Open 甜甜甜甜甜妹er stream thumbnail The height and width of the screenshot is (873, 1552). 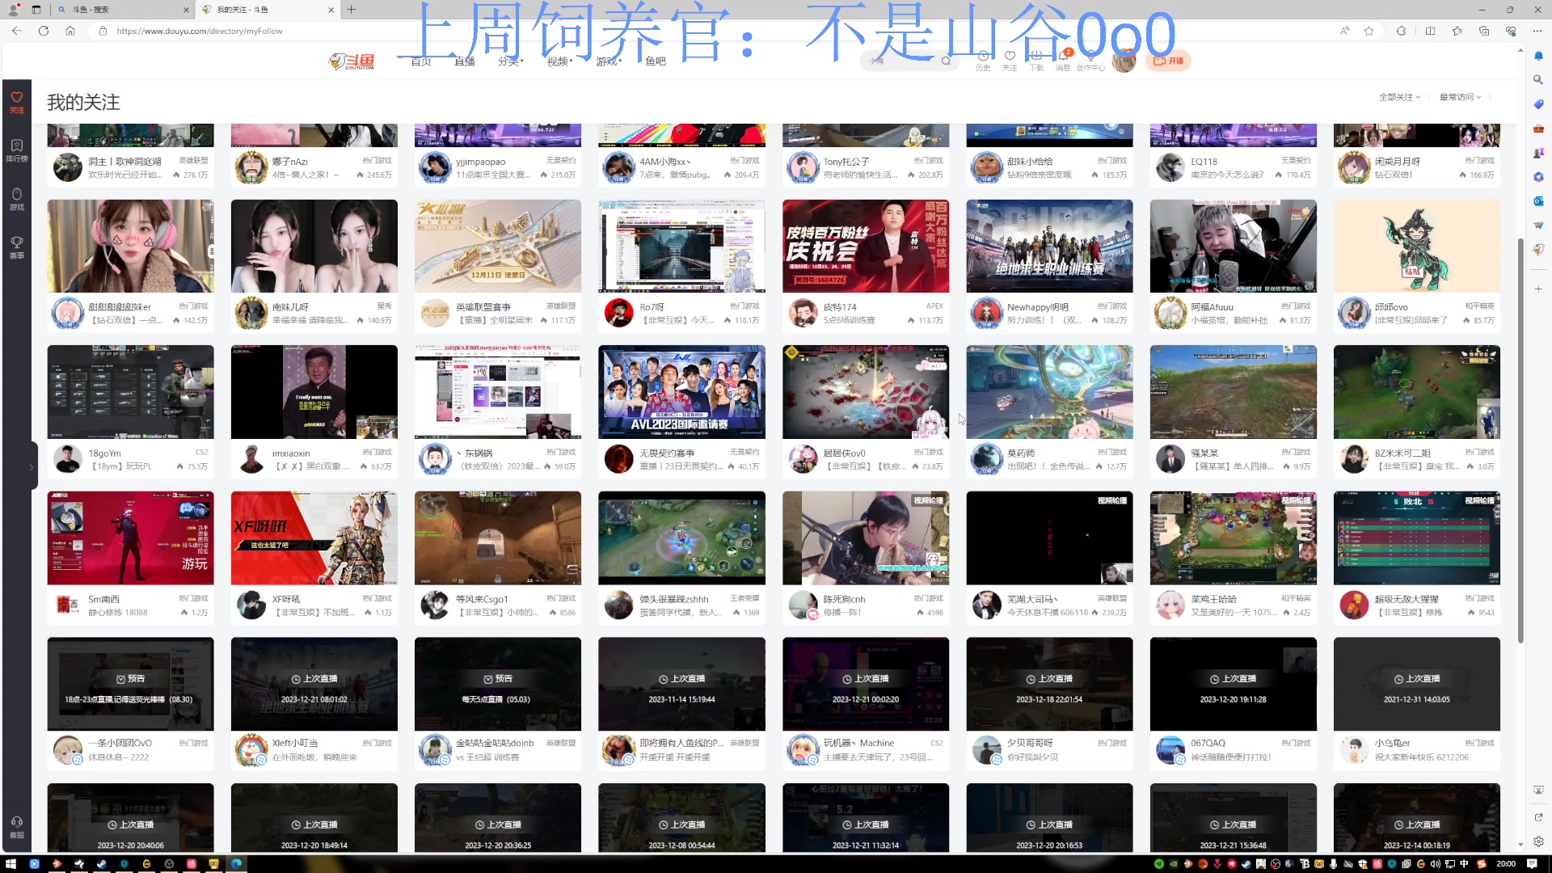coord(130,246)
